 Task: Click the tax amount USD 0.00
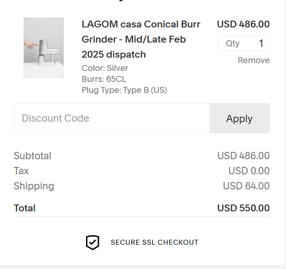coord(249,171)
